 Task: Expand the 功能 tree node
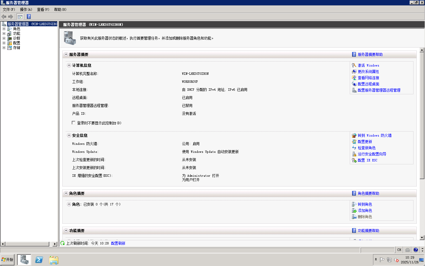pos(4,33)
